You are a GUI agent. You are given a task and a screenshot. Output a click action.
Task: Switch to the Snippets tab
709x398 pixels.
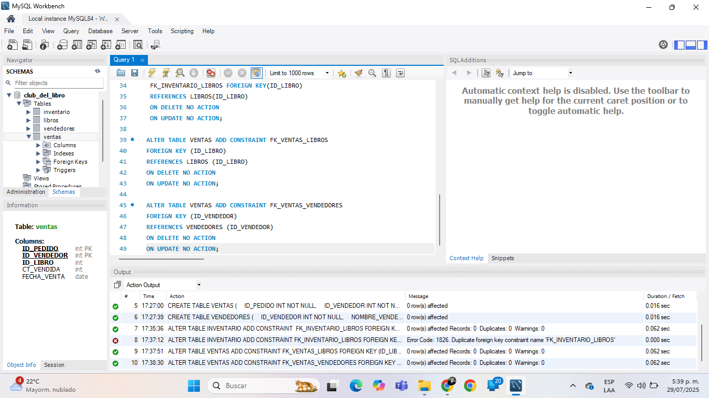tap(502, 258)
